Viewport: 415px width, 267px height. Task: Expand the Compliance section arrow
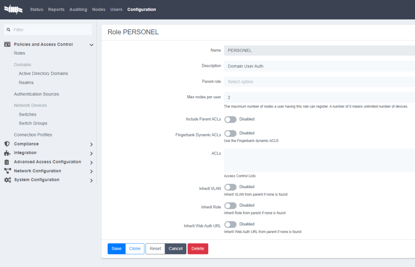click(x=91, y=144)
